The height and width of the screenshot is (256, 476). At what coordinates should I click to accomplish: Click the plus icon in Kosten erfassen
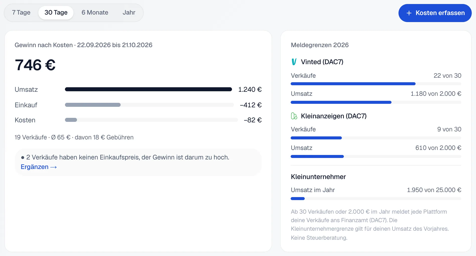tap(409, 13)
